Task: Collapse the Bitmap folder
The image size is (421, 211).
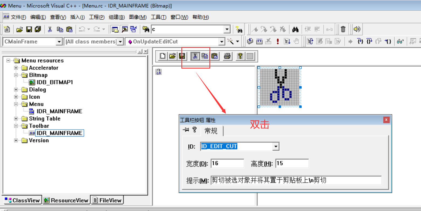Action: tap(16, 75)
